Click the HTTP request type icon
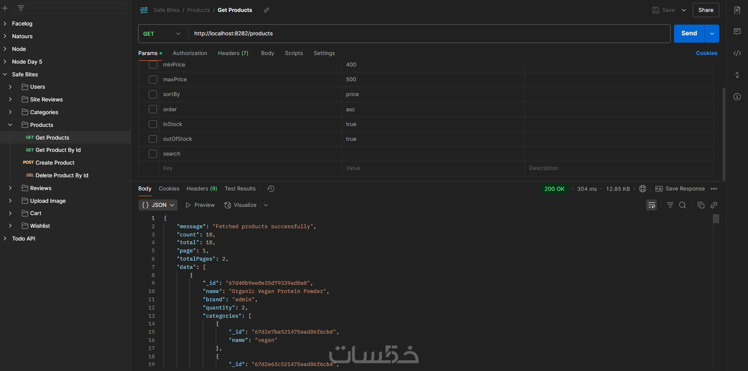The width and height of the screenshot is (748, 371). click(144, 10)
